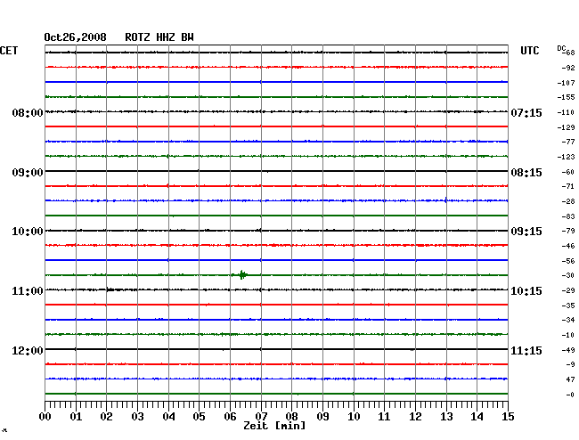Click the date label "Oct26,2008"
Screen dimensions: 579x440
tap(75, 37)
